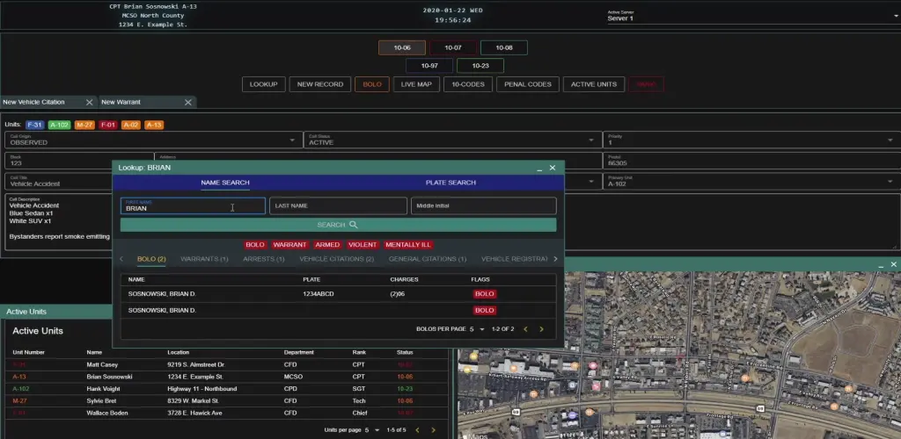Open the Active Server dropdown
Image resolution: width=901 pixels, height=439 pixels.
[x=753, y=16]
